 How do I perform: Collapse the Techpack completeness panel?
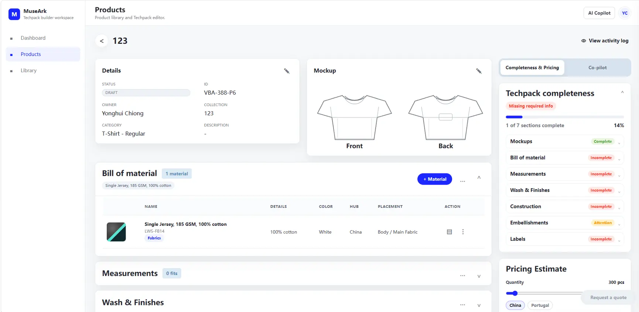pyautogui.click(x=622, y=92)
